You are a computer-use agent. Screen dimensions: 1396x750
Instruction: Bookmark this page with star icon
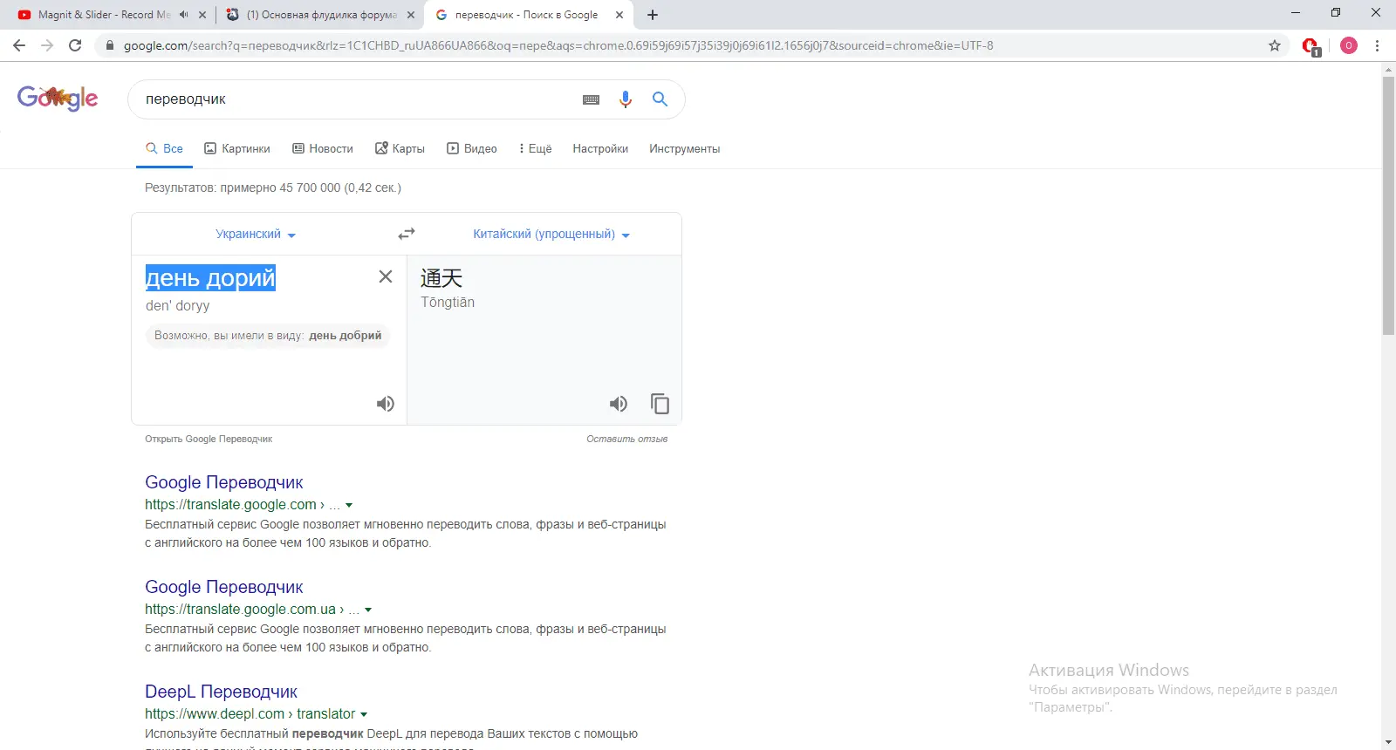[x=1275, y=45]
